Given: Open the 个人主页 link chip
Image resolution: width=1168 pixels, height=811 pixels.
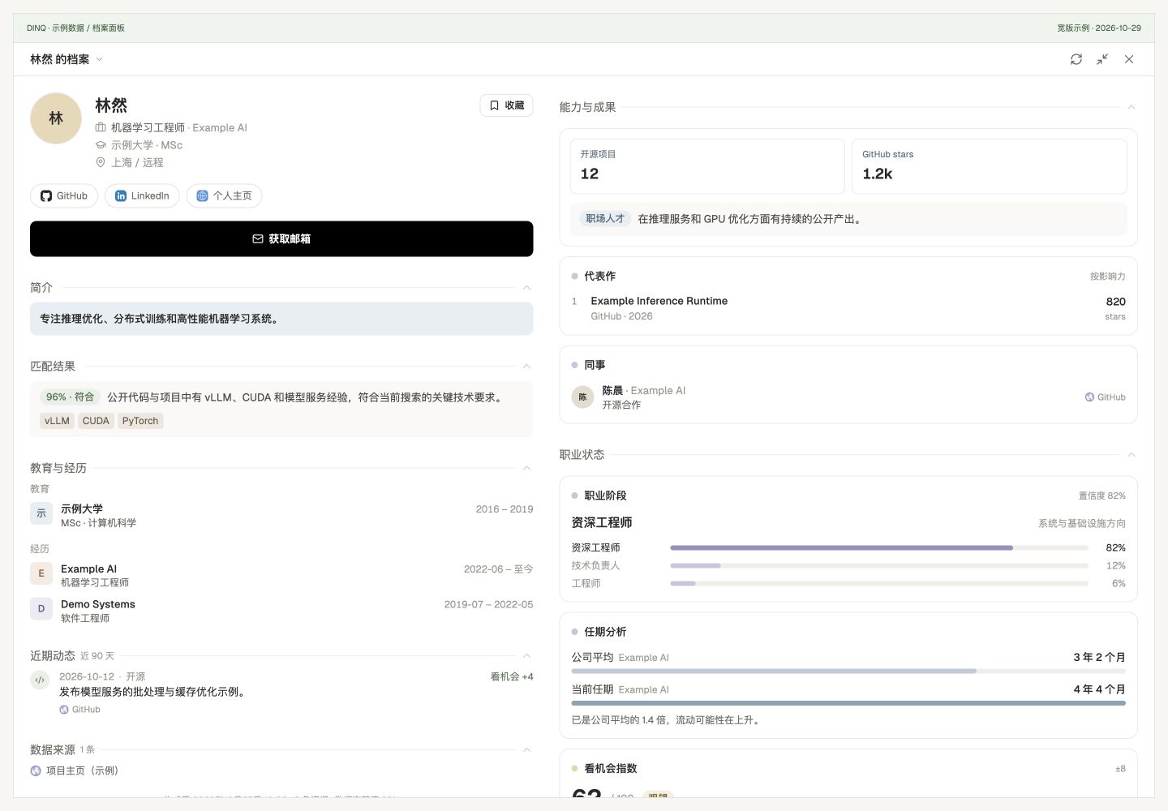Looking at the screenshot, I should [x=224, y=195].
